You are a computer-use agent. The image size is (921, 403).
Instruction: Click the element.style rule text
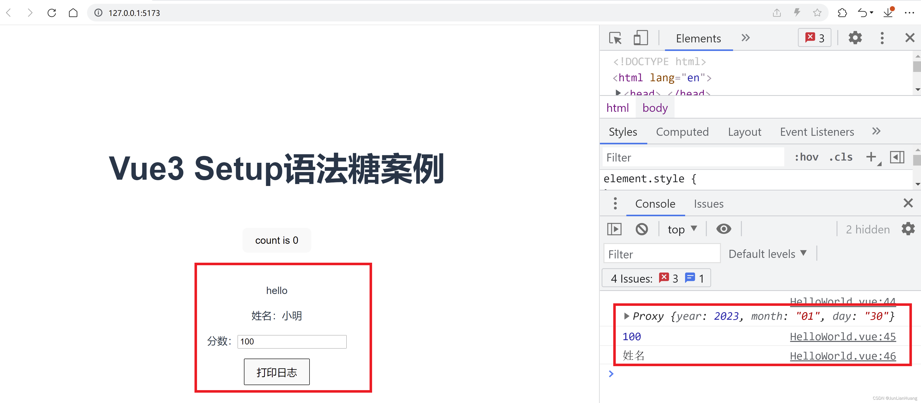tap(650, 178)
